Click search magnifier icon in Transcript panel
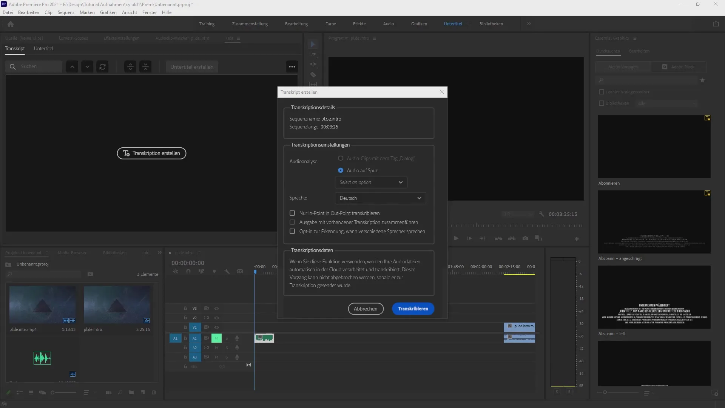Viewport: 725px width, 408px height. coord(12,66)
